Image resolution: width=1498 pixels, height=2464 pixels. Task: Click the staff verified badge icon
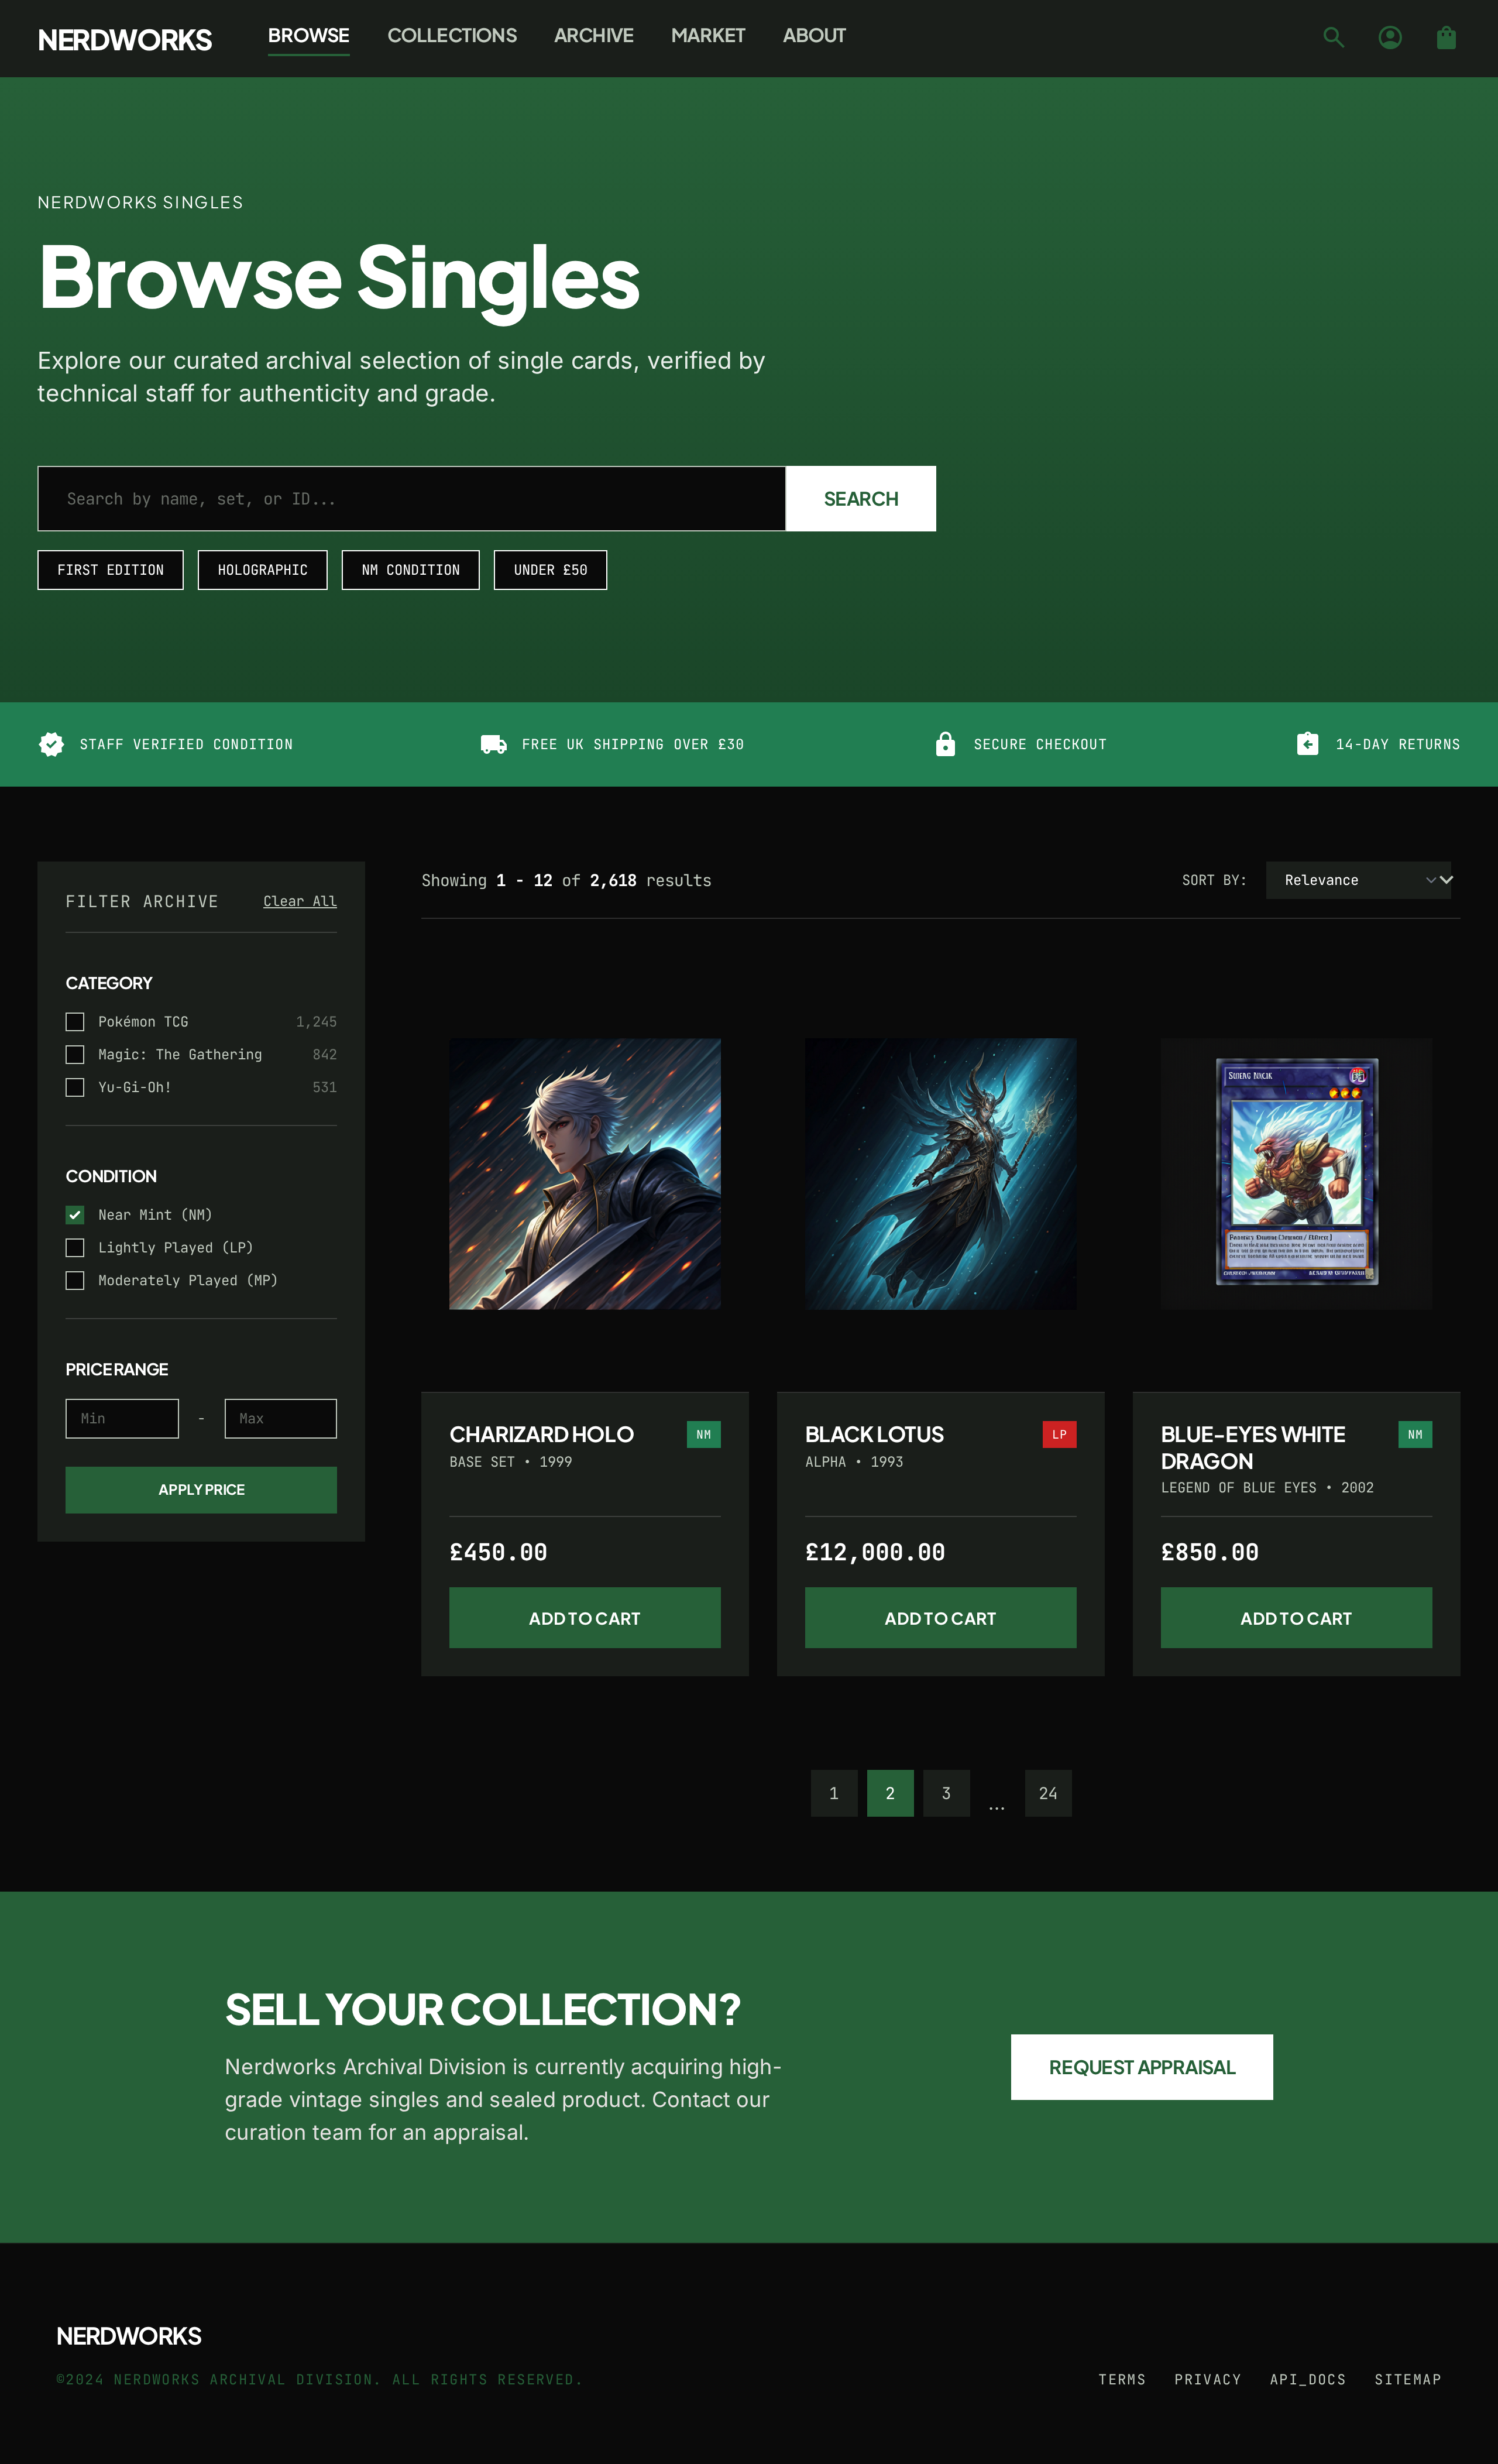pyautogui.click(x=51, y=744)
